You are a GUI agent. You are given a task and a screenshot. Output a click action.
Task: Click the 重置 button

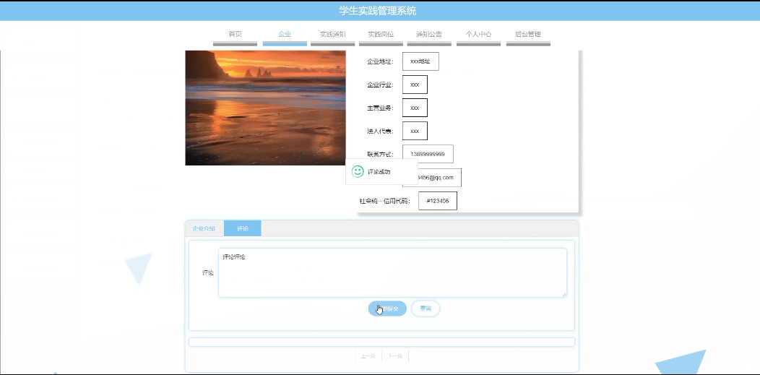click(x=426, y=309)
